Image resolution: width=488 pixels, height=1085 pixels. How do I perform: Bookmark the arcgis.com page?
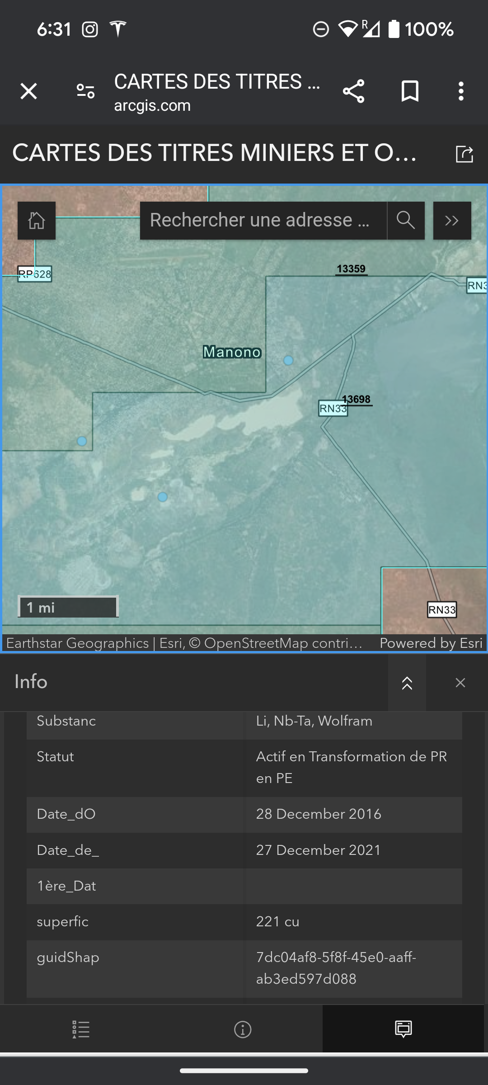tap(410, 91)
